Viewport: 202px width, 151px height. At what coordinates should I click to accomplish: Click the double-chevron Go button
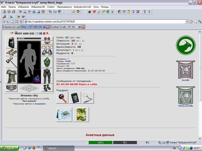191,21
